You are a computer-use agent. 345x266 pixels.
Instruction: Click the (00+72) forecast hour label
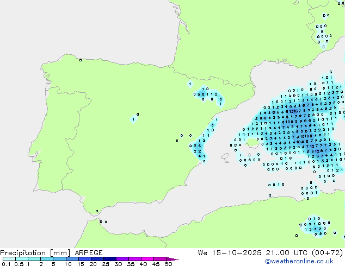tap(327, 253)
